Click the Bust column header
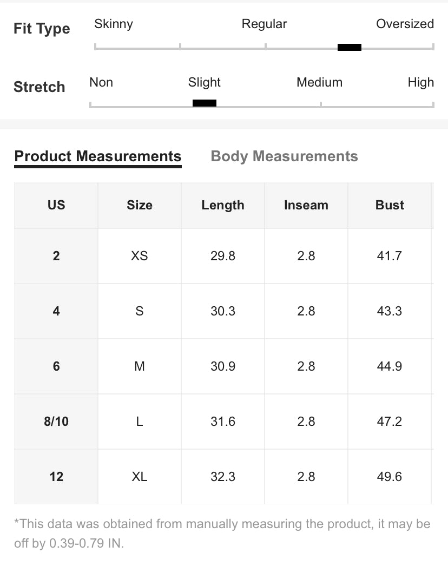The height and width of the screenshot is (566, 448). [x=390, y=205]
